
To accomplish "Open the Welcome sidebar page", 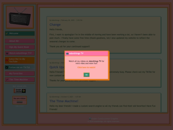I will (x=20, y=33).
